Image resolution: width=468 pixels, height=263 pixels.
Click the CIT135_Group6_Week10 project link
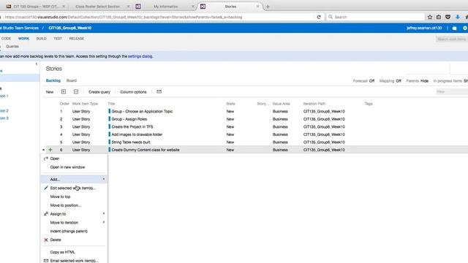click(70, 28)
